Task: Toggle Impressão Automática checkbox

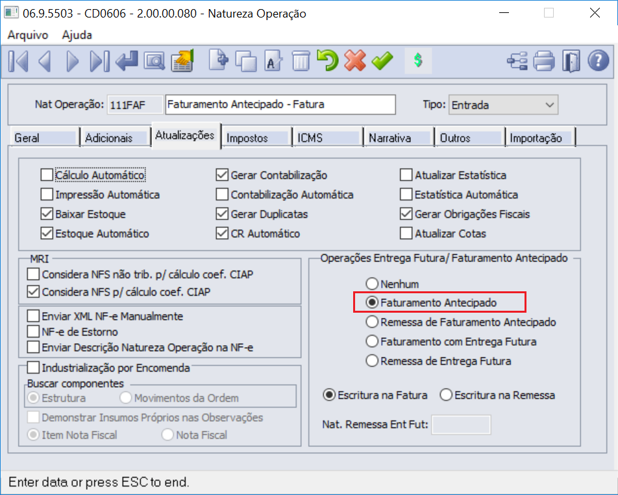Action: [x=47, y=194]
